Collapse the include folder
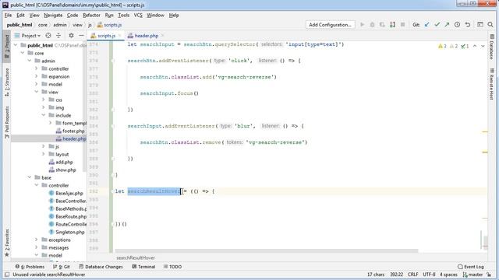This screenshot has width=499, height=280. tap(44, 115)
